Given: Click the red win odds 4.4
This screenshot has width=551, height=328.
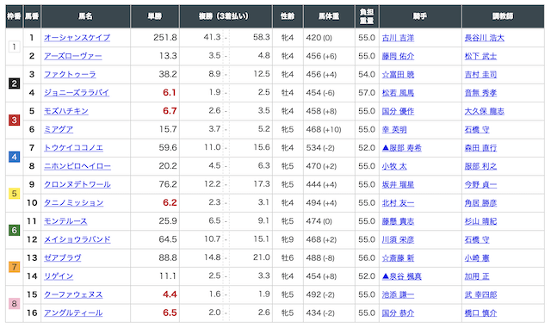Looking at the screenshot, I should pyautogui.click(x=170, y=294).
